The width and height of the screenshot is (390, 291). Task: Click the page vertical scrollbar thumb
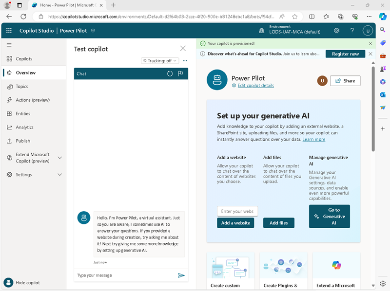(x=373, y=109)
